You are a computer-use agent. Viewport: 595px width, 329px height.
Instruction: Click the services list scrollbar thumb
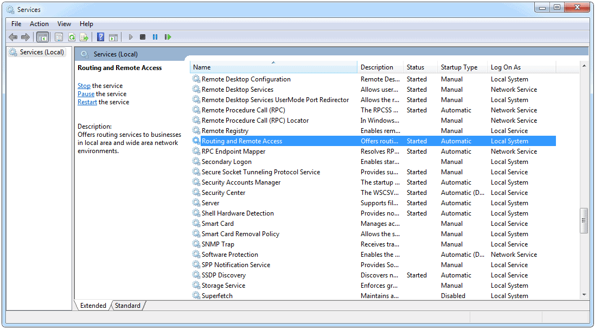[x=584, y=221]
